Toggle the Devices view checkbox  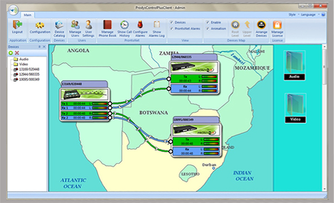coord(171,22)
